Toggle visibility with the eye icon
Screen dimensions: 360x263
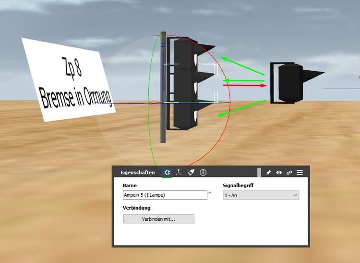point(279,173)
